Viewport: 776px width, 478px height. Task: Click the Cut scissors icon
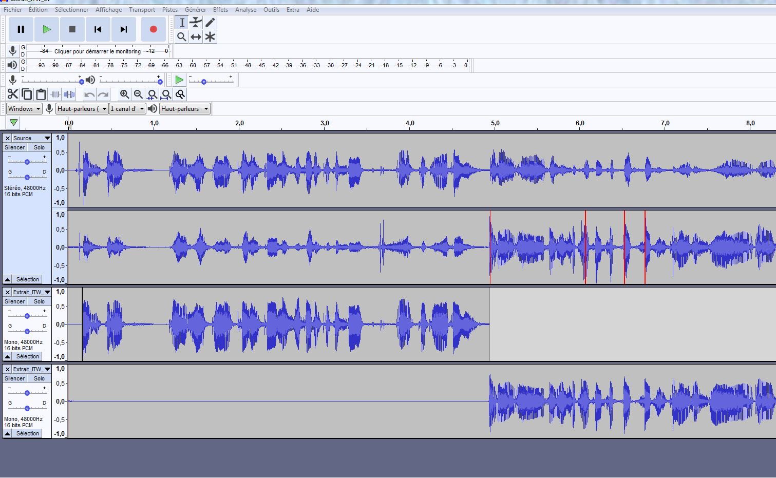[12, 94]
